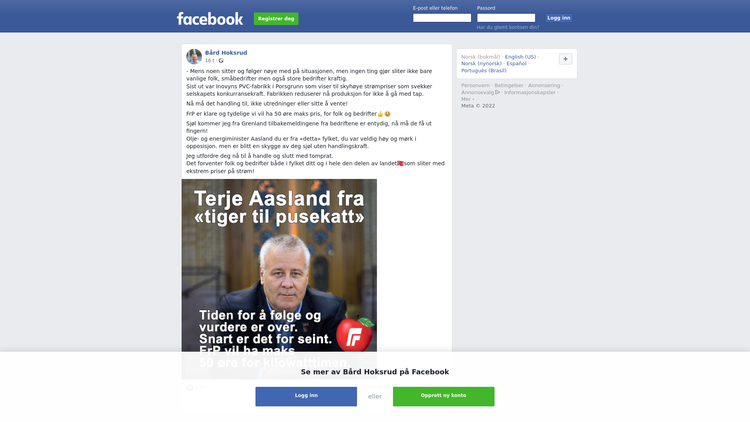Open the Informasjonskapsler footer link
The height and width of the screenshot is (422, 750).
point(530,93)
